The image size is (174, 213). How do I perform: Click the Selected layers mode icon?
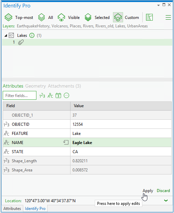[88, 17]
